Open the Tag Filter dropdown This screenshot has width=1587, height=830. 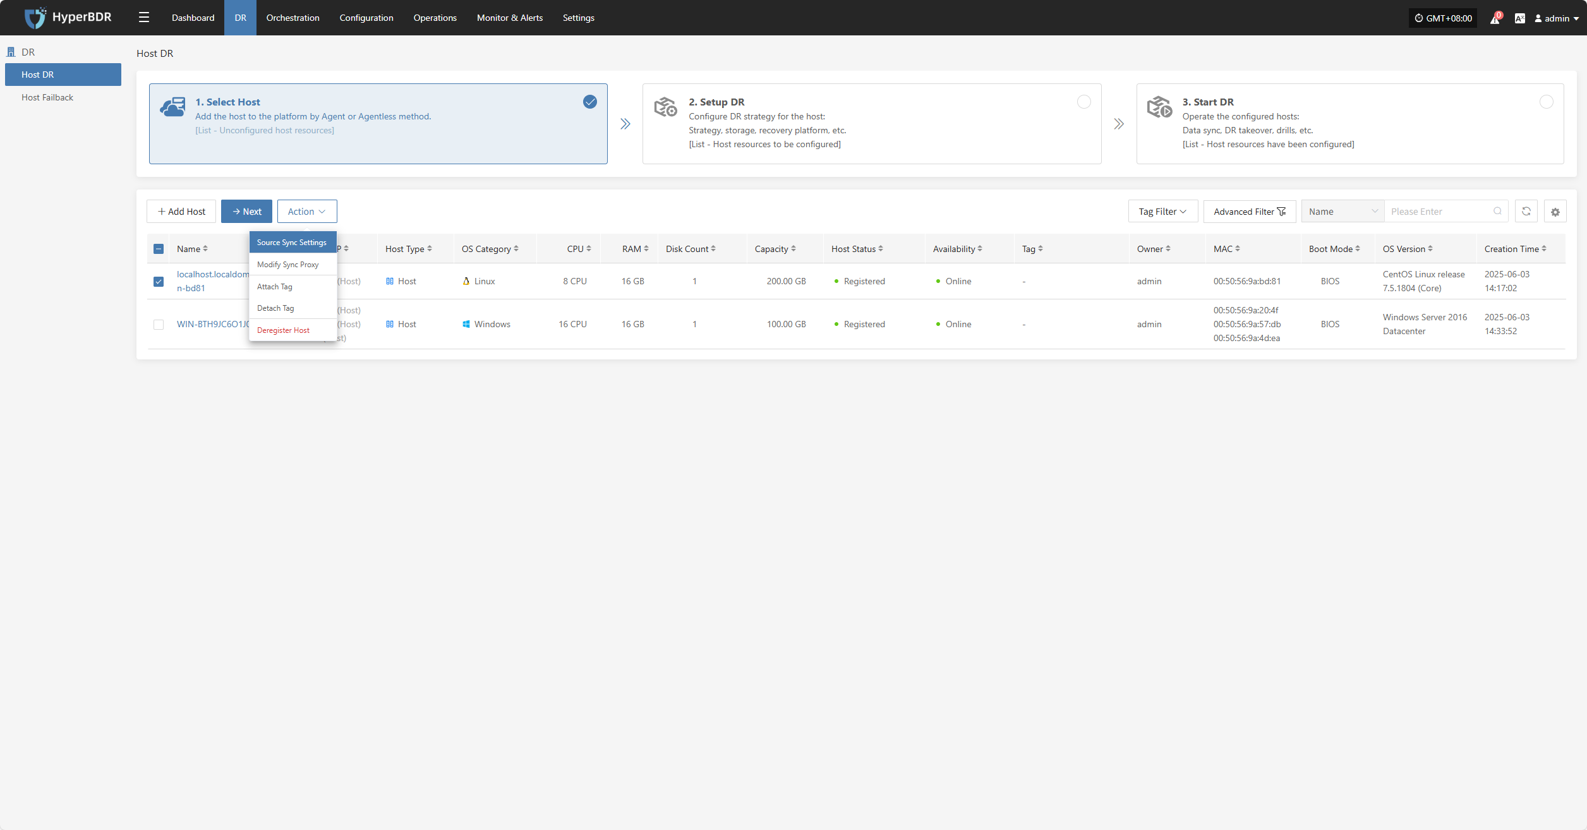pos(1162,212)
